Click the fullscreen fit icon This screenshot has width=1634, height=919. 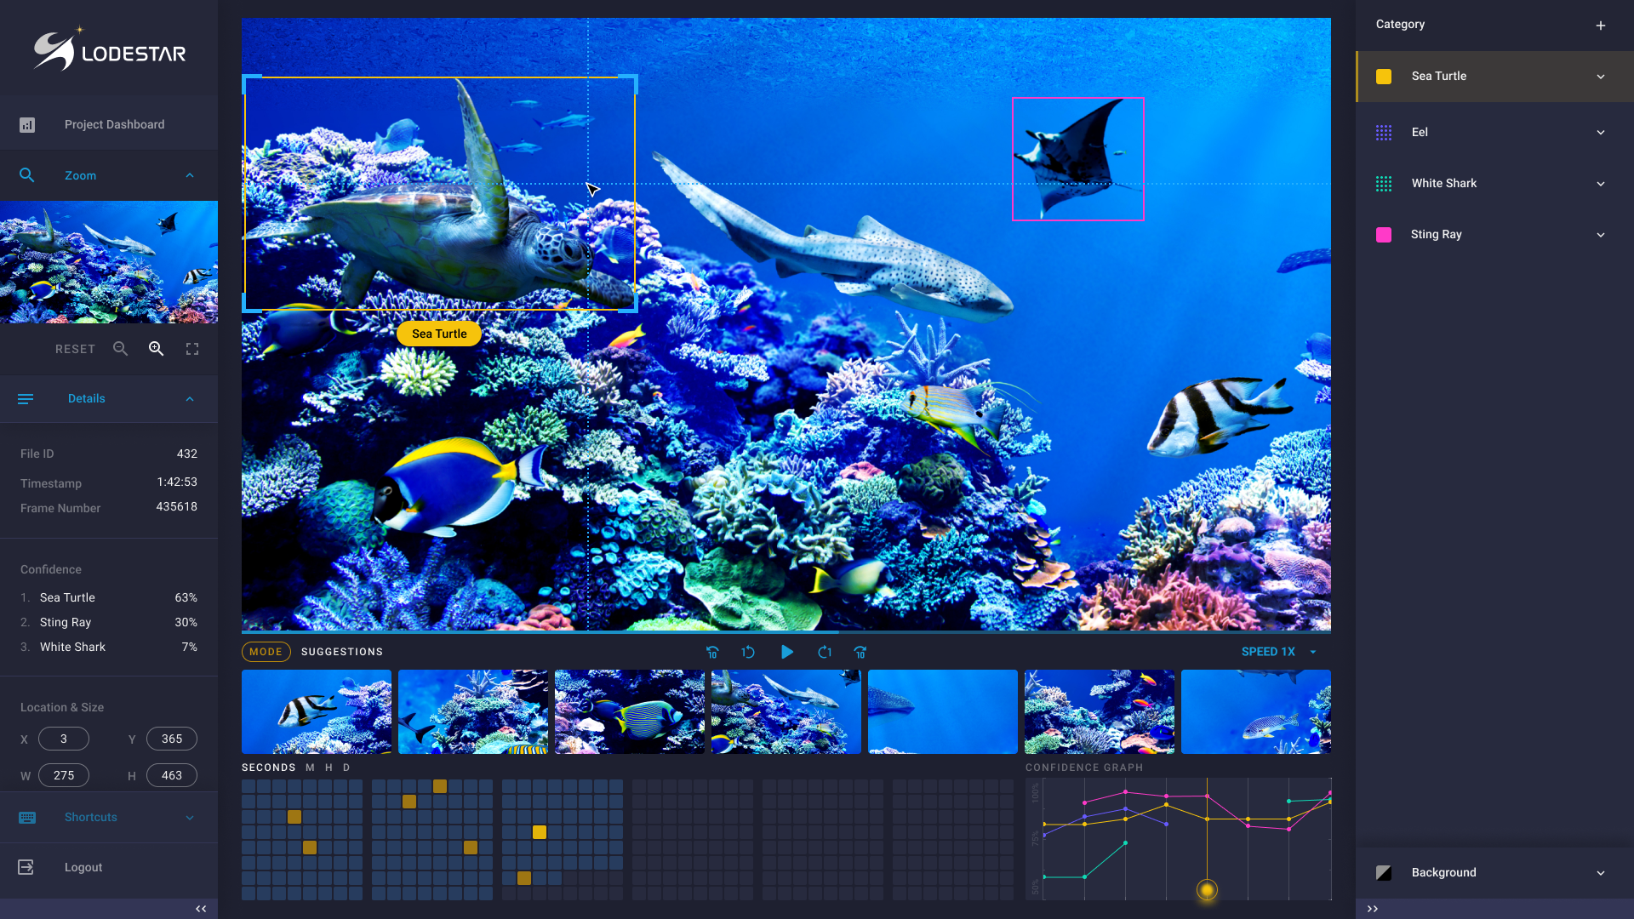tap(192, 349)
